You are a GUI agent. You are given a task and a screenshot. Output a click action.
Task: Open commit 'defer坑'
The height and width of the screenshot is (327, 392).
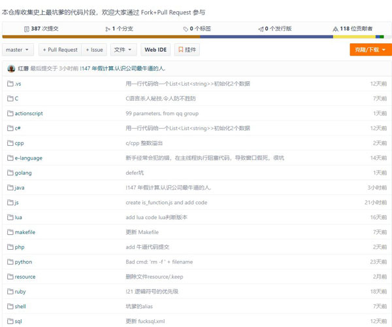point(135,173)
